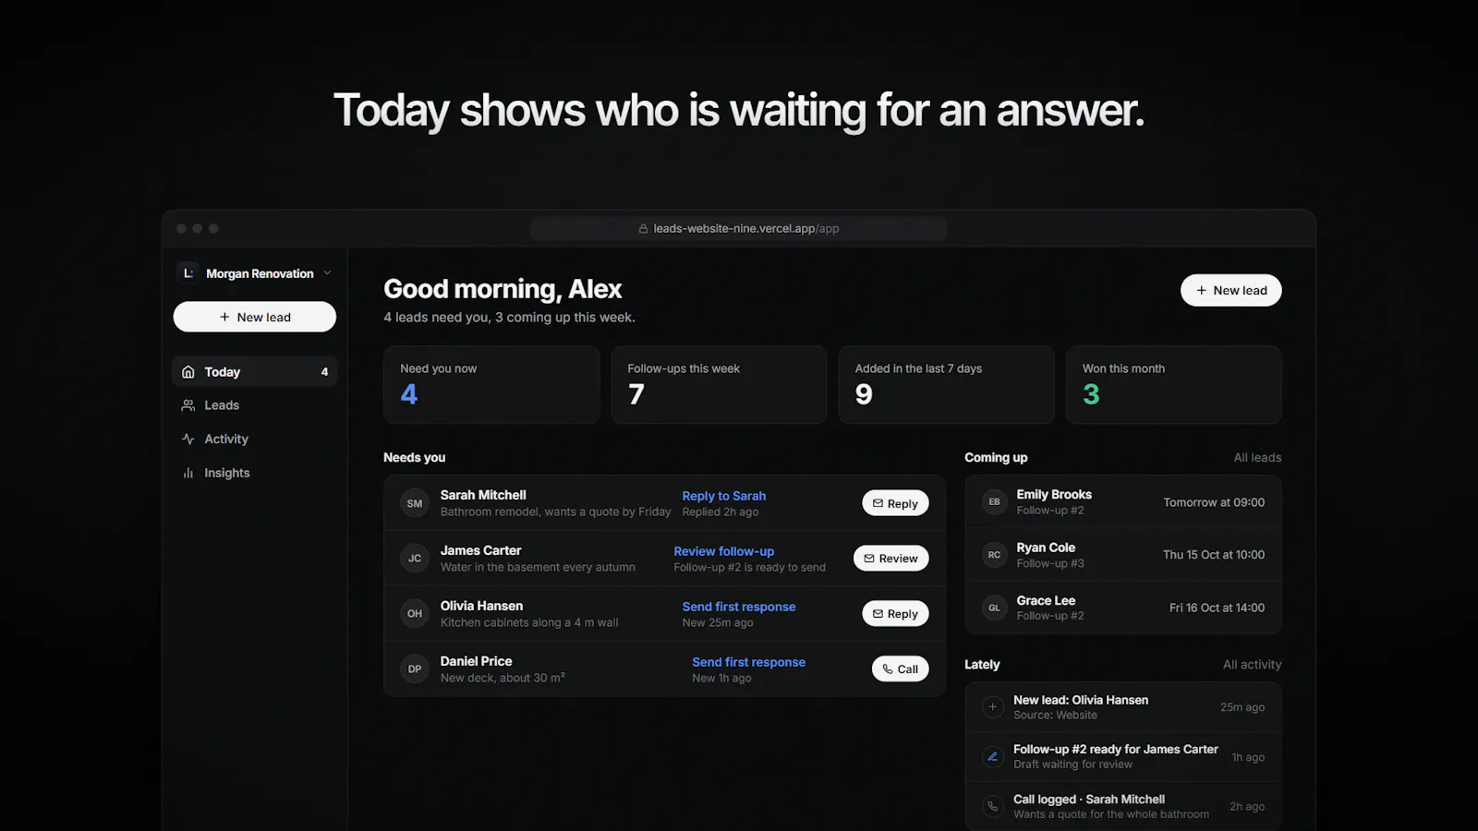Open Activity in the sidebar

point(255,439)
